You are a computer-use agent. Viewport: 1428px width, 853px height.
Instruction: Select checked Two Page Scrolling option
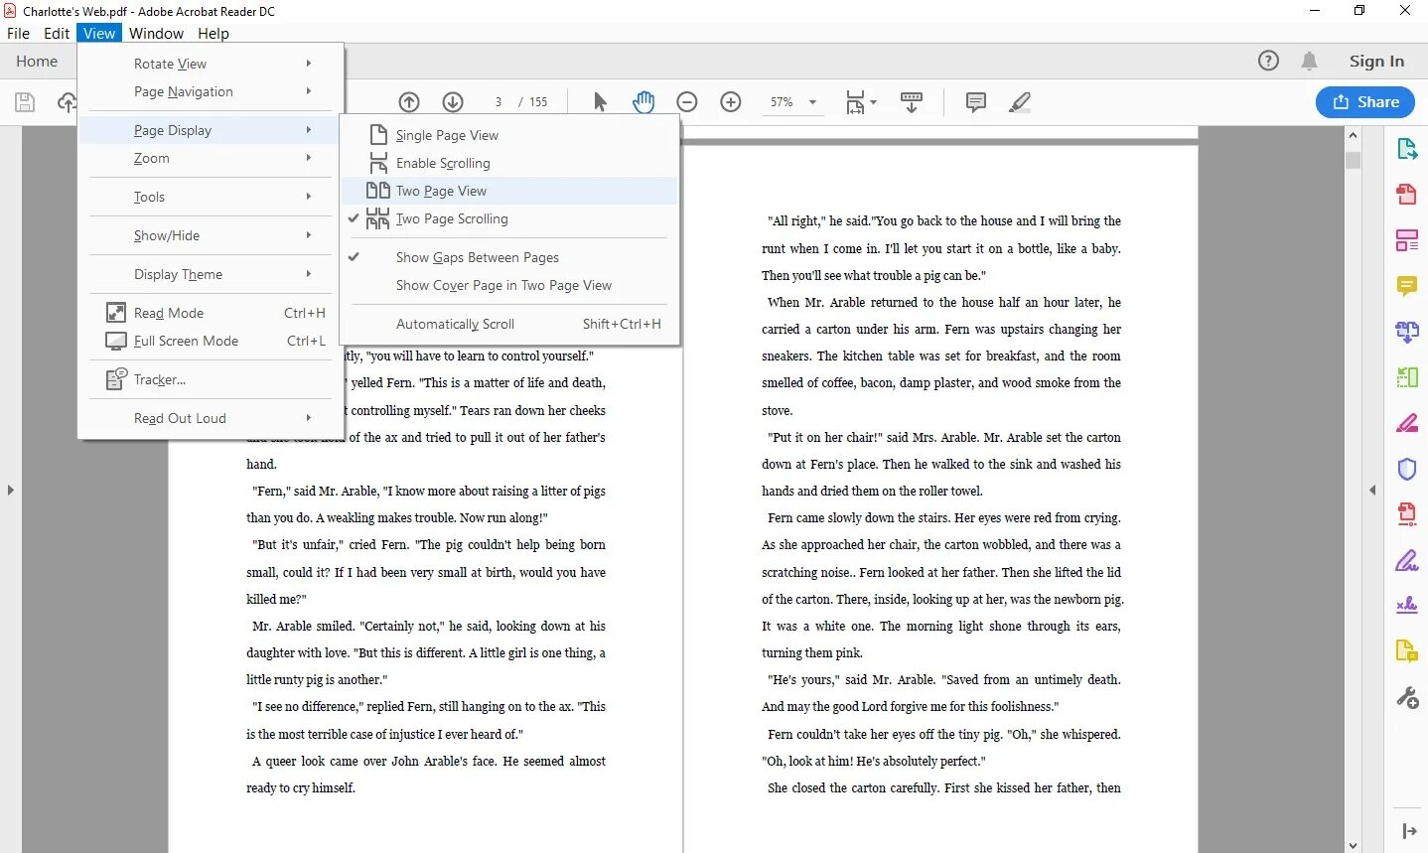pos(509,218)
